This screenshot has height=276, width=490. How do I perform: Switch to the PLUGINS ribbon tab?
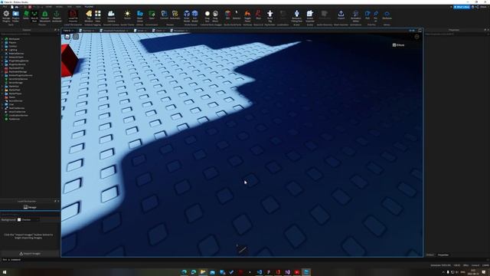(89, 7)
